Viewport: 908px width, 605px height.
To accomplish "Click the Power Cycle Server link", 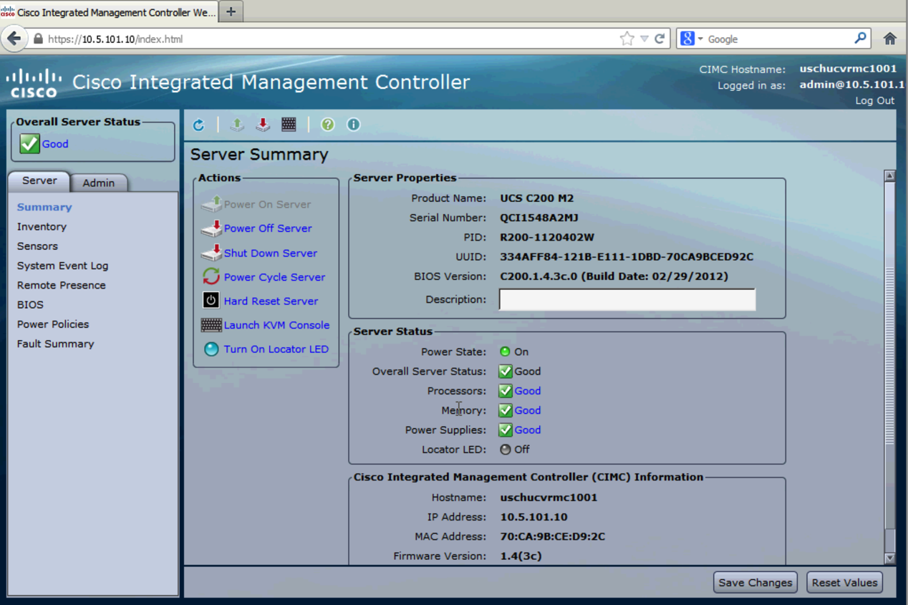I will coord(274,277).
